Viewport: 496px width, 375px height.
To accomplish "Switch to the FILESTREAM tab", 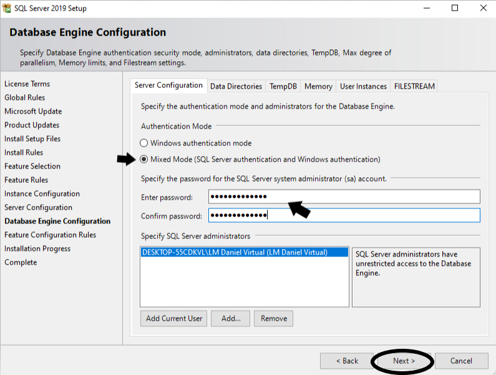I will [414, 86].
